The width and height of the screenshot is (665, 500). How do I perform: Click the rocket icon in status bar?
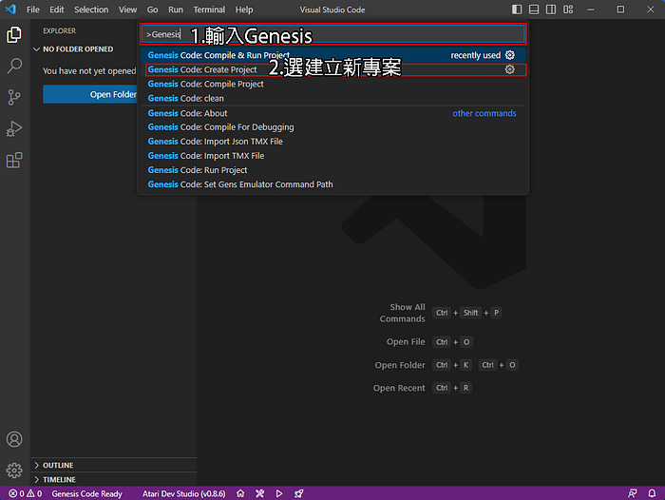[299, 493]
